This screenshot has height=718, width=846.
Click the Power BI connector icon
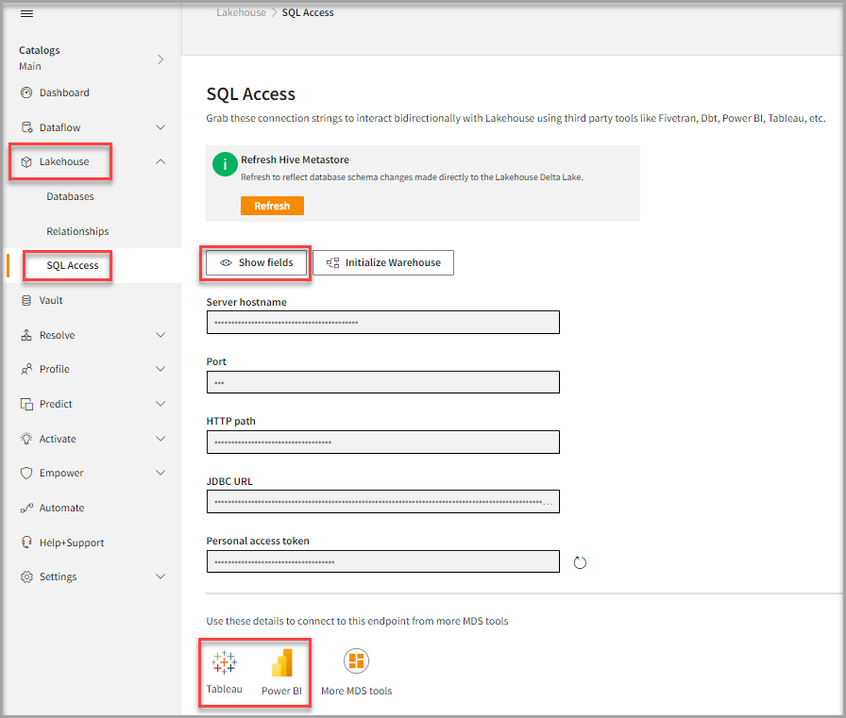click(x=281, y=664)
